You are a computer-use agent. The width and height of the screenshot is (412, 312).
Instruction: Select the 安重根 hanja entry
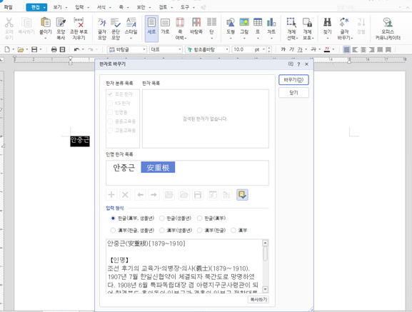click(x=158, y=167)
